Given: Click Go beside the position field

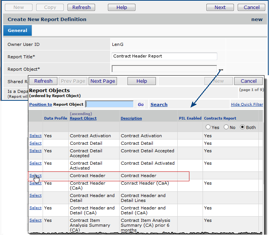Looking at the screenshot, I should [141, 105].
